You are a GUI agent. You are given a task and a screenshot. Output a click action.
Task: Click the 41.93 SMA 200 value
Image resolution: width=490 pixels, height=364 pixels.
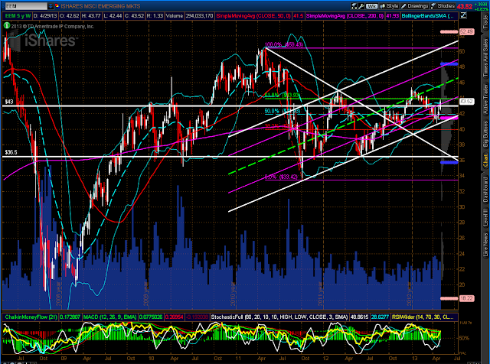(392, 15)
